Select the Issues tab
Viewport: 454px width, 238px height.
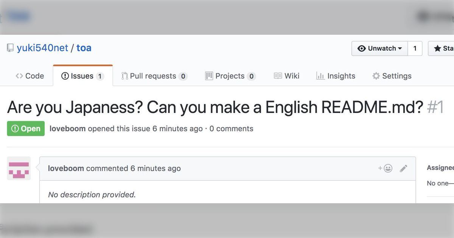coord(83,76)
